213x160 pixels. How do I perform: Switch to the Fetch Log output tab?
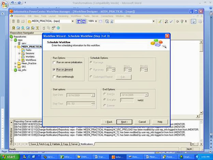[44, 144]
